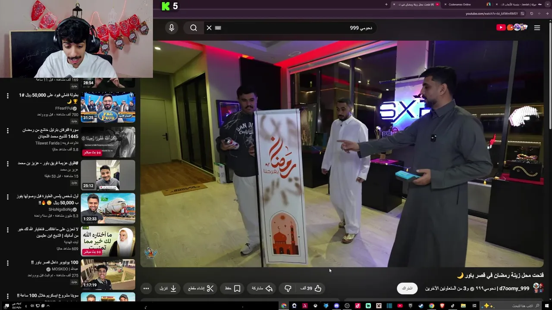Click the dislike thumbs-down button
The height and width of the screenshot is (310, 552).
tap(288, 288)
